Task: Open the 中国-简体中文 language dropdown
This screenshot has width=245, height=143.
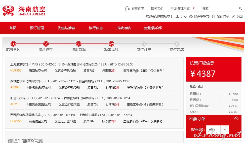Action: click(183, 8)
